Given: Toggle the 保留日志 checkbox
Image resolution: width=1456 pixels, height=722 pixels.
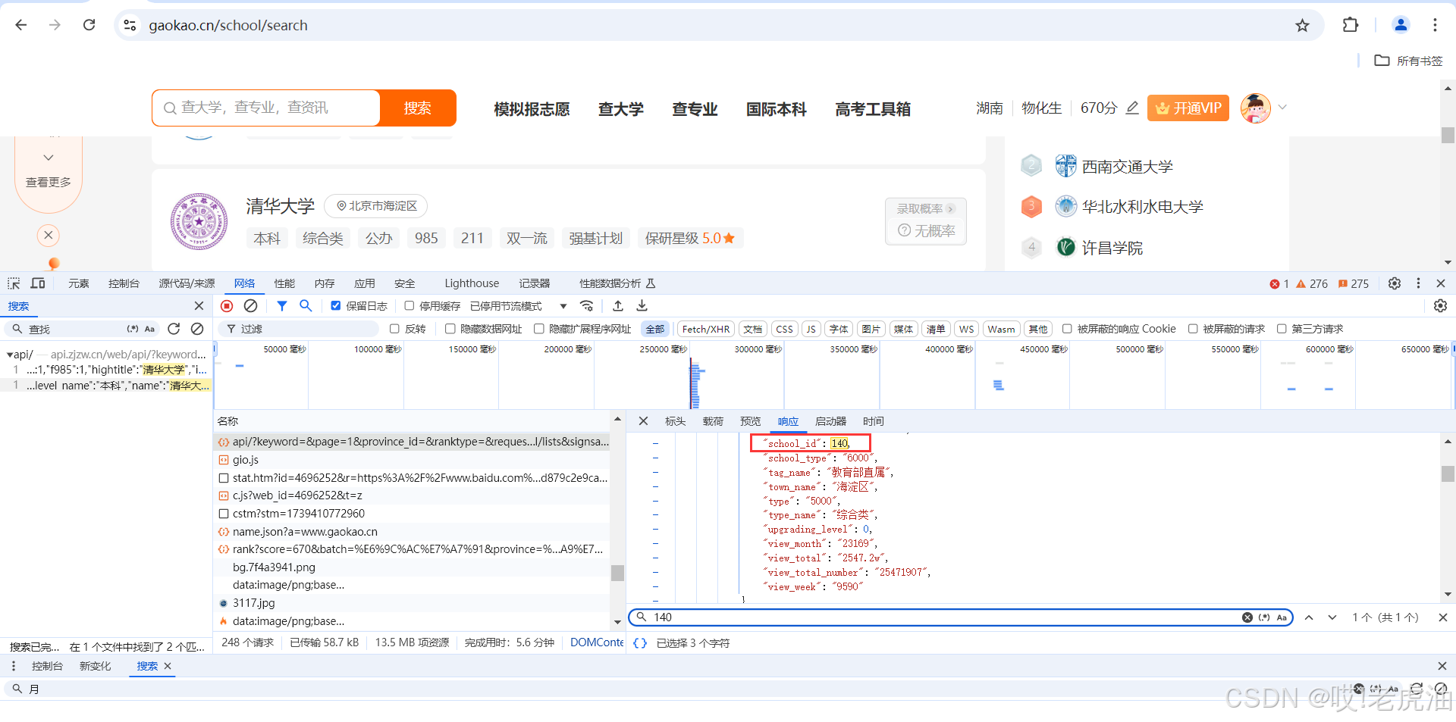Looking at the screenshot, I should pyautogui.click(x=336, y=306).
